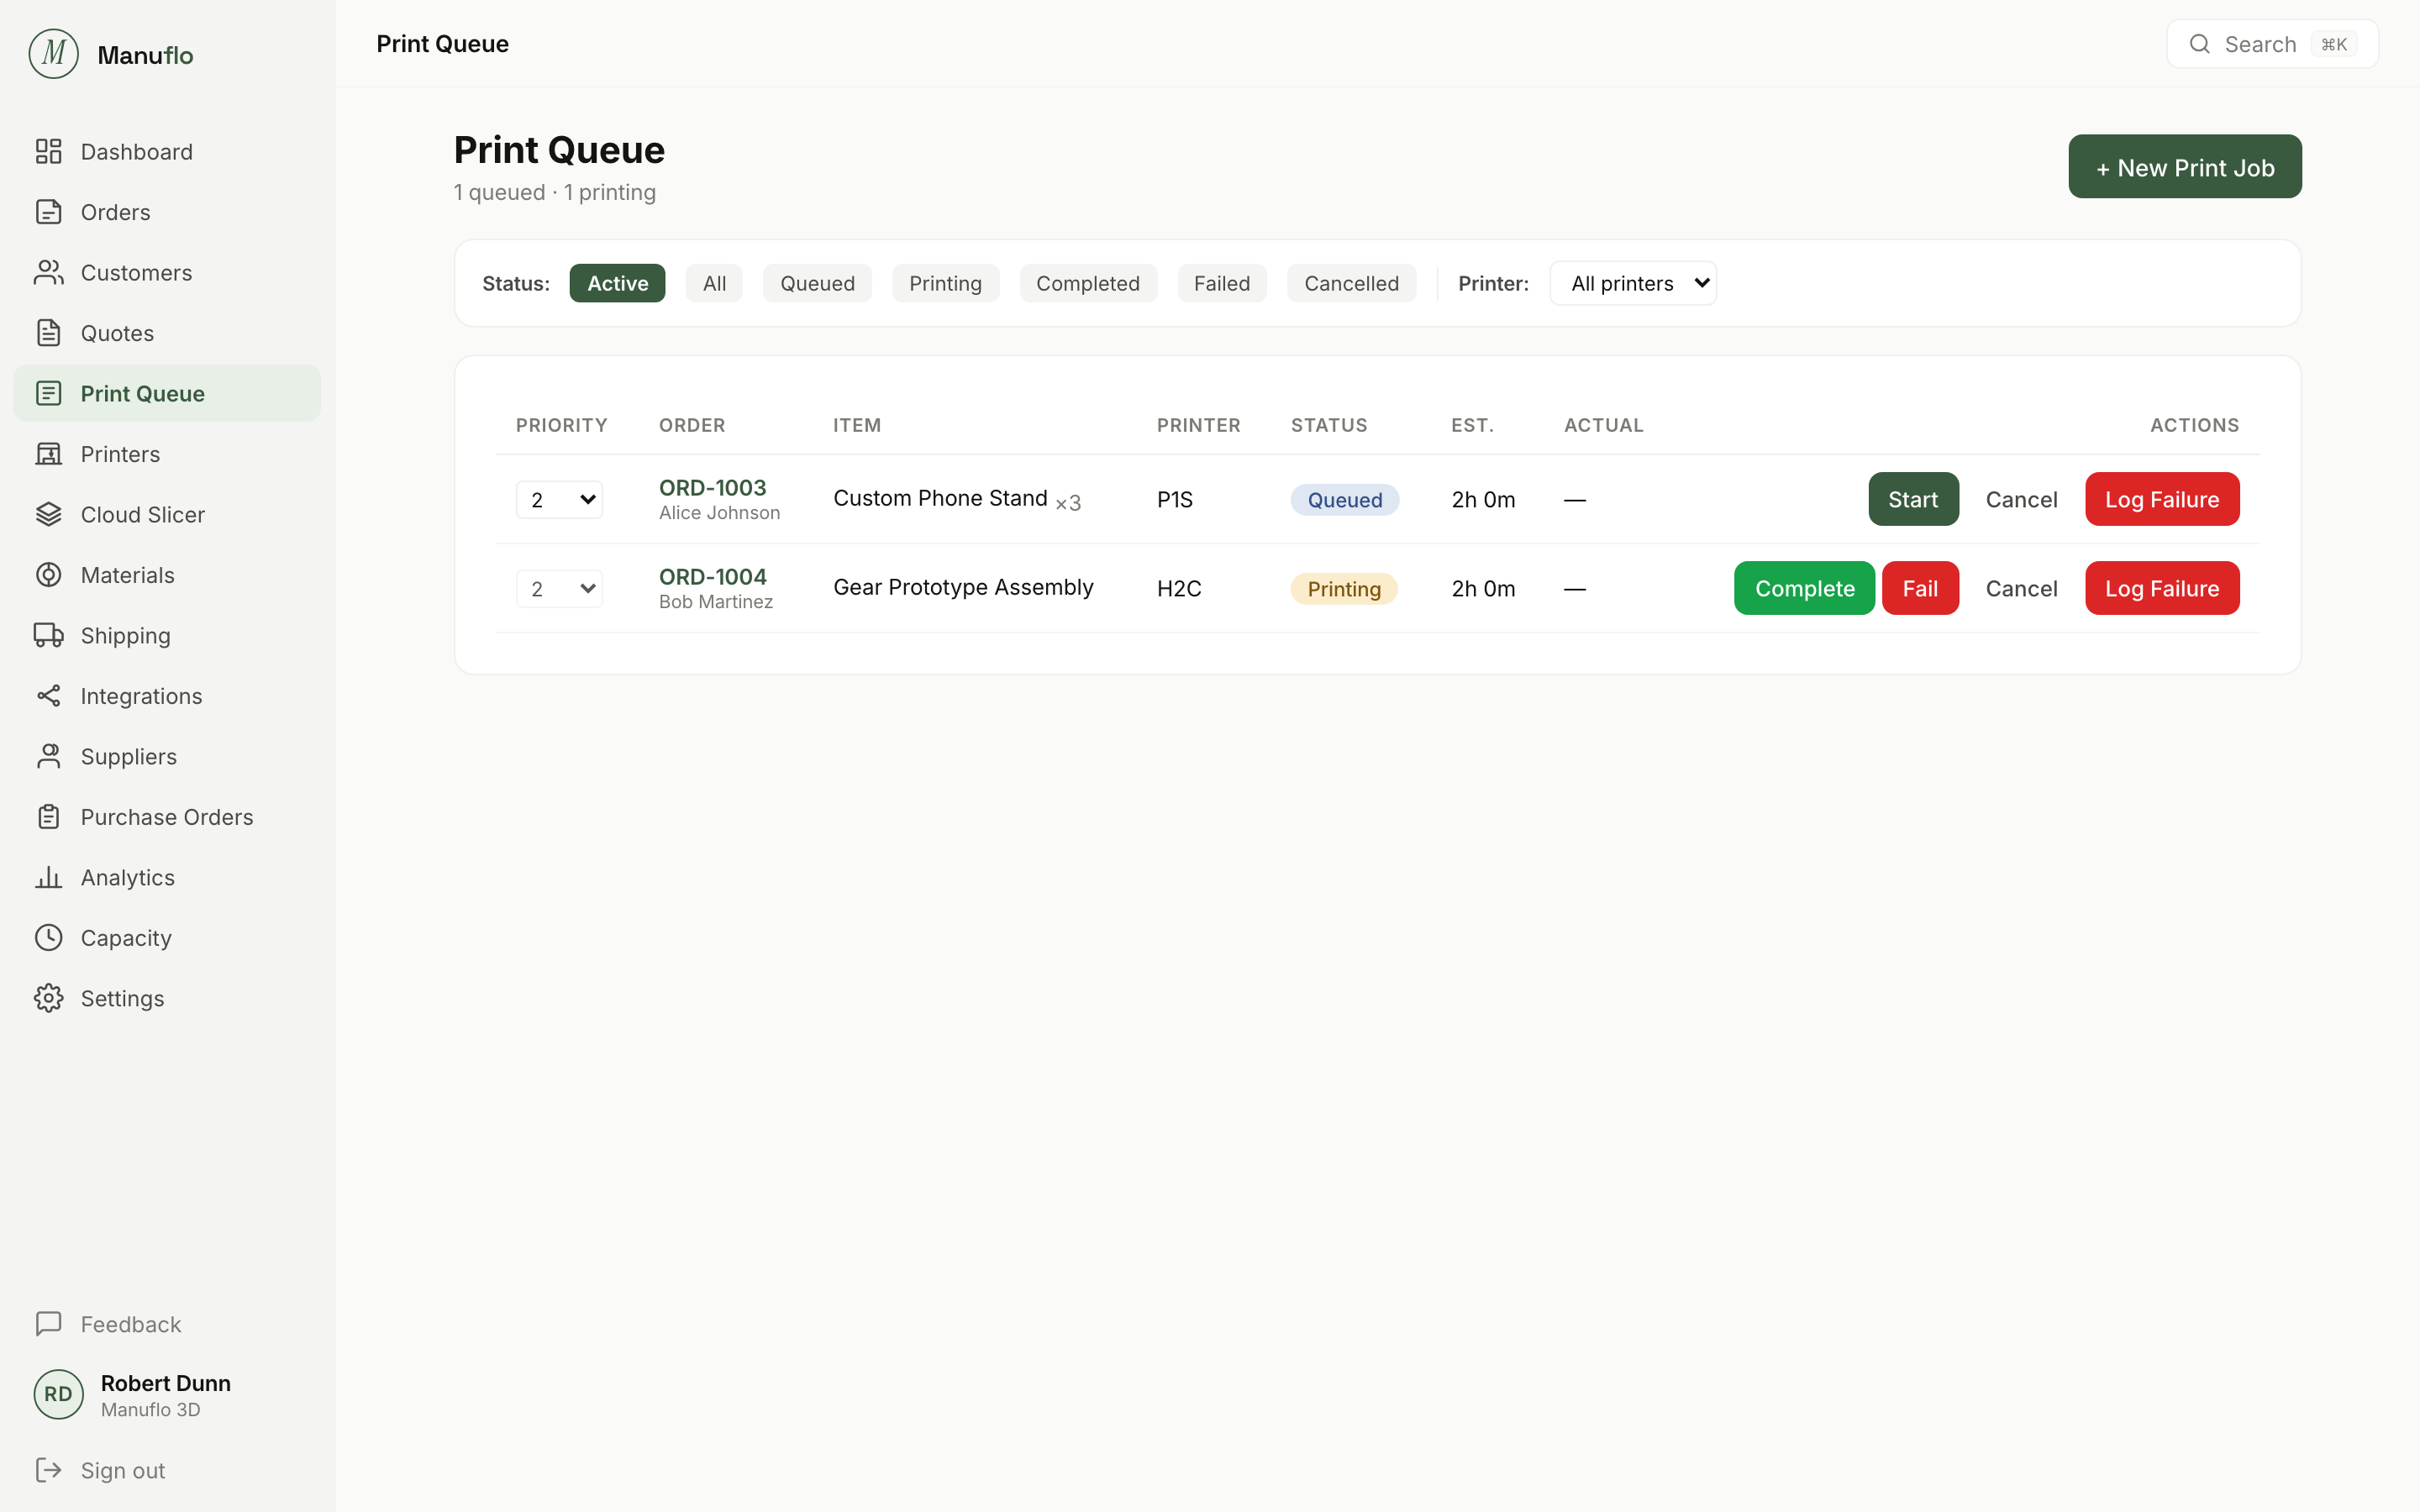Open the Materials page

tap(167, 575)
